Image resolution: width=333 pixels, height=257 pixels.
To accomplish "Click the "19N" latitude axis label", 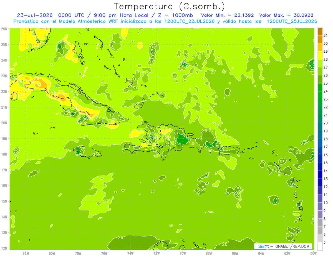I will (4, 138).
